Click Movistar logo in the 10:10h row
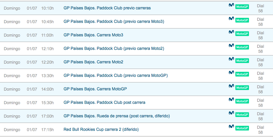The width and height of the screenshot is (273, 137). coord(231,5)
